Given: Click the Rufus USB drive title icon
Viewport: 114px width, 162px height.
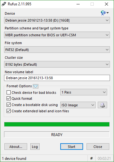Looking at the screenshot, I should (x=4, y=4).
